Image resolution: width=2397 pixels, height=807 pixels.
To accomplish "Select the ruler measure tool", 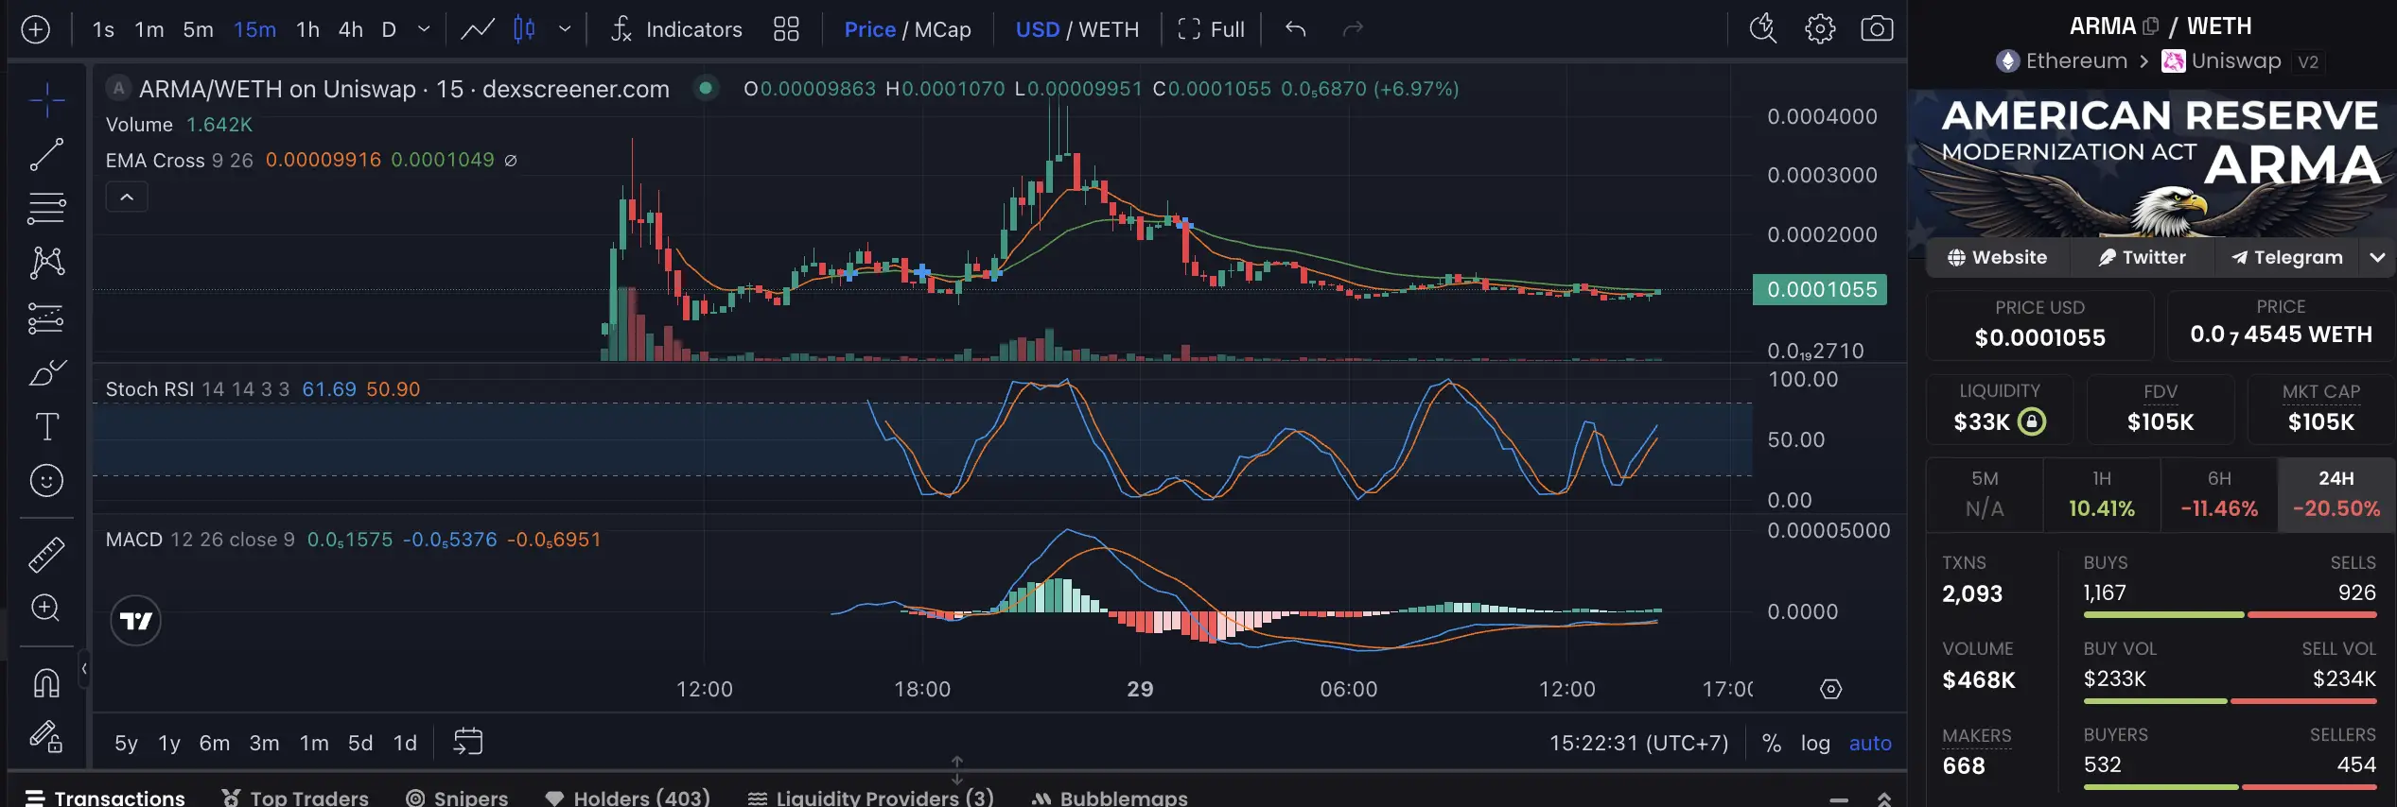I will [46, 555].
